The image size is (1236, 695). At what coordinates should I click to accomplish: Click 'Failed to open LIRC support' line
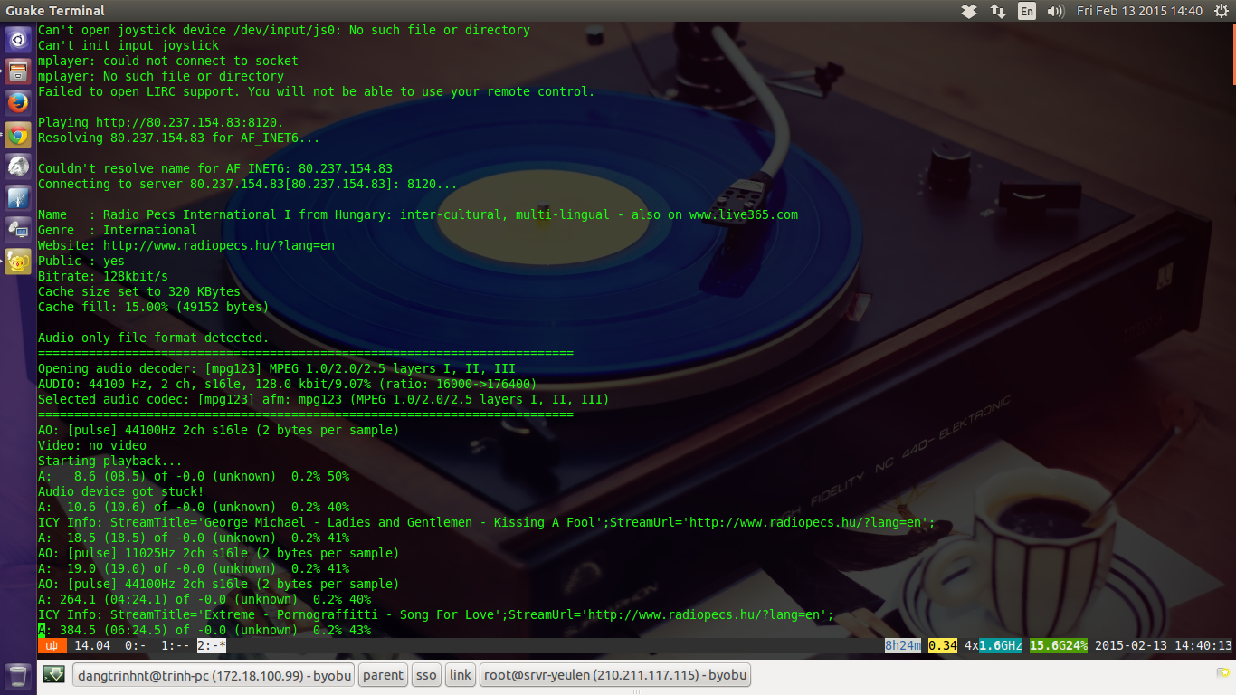317,91
